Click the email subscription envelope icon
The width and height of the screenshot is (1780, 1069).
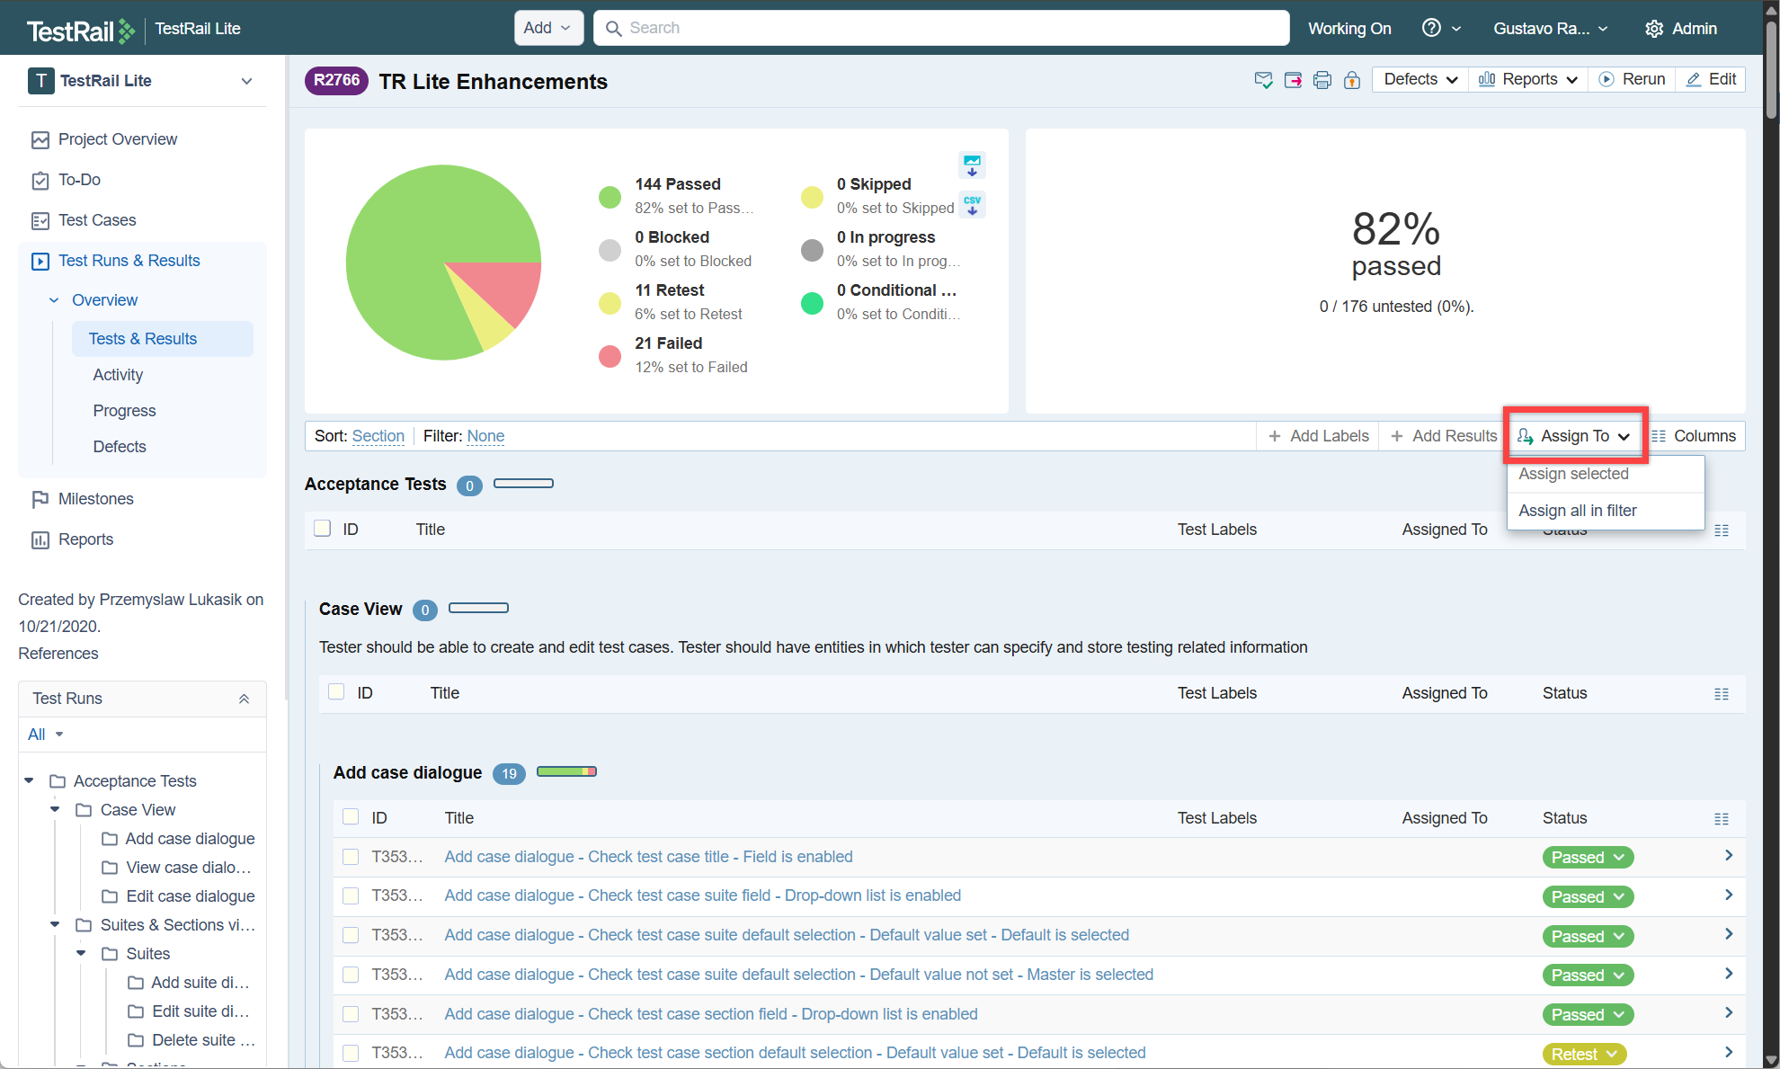click(x=1263, y=80)
